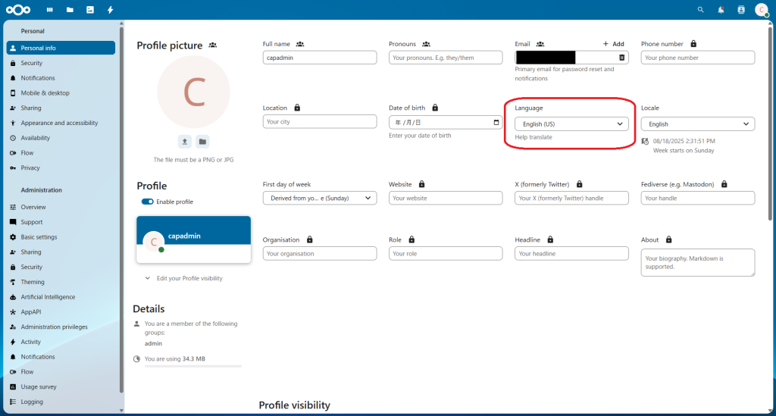Open the Locale dropdown
Screen dimensions: 776x416
tap(697, 124)
